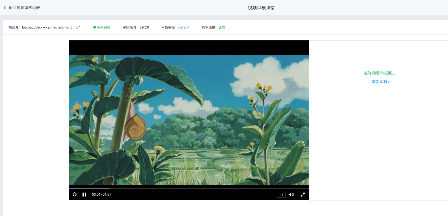448x216 pixels.
Task: Click the hexagon logo icon in player
Action: pos(75,195)
